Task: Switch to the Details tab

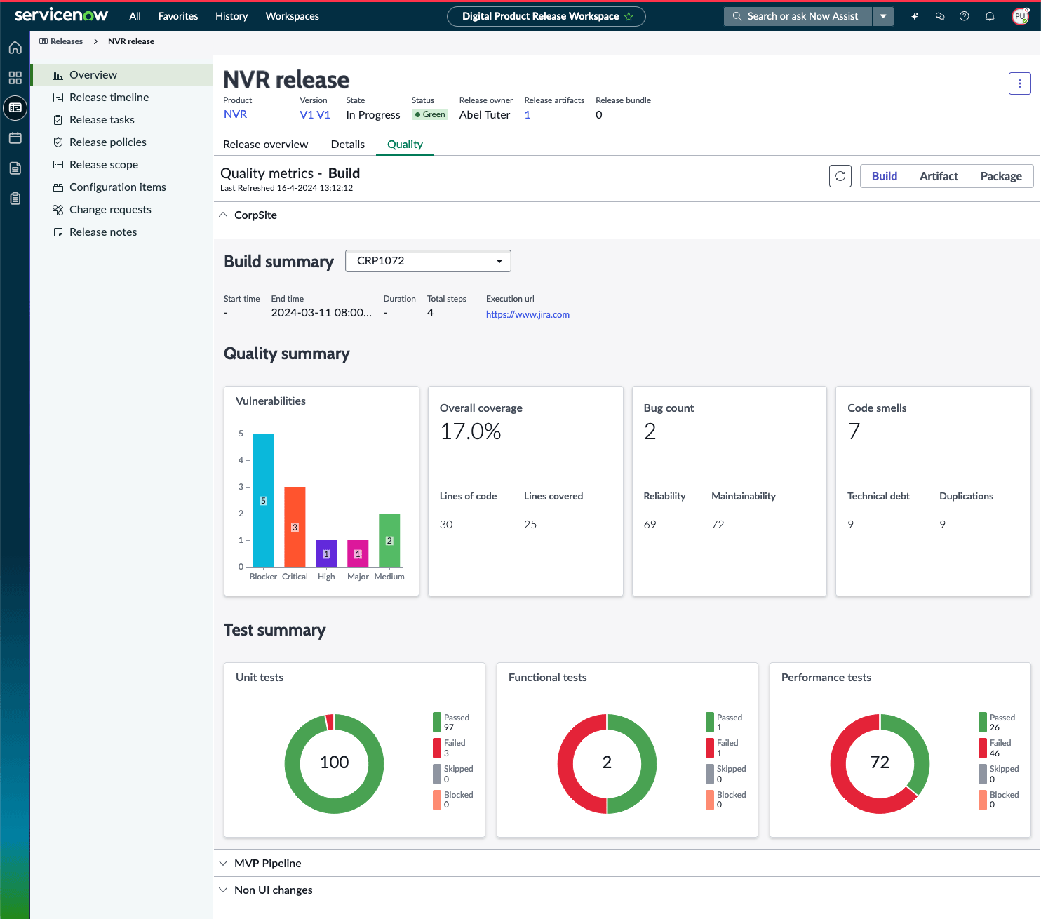Action: (348, 144)
